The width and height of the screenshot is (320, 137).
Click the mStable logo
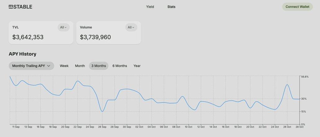point(20,7)
